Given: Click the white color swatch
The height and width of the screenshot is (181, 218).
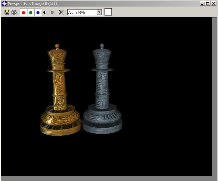Looking at the screenshot, I should [x=108, y=12].
